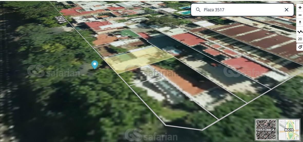Click the search magnifier icon
Screen dimensions: 303x142
click(x=198, y=10)
